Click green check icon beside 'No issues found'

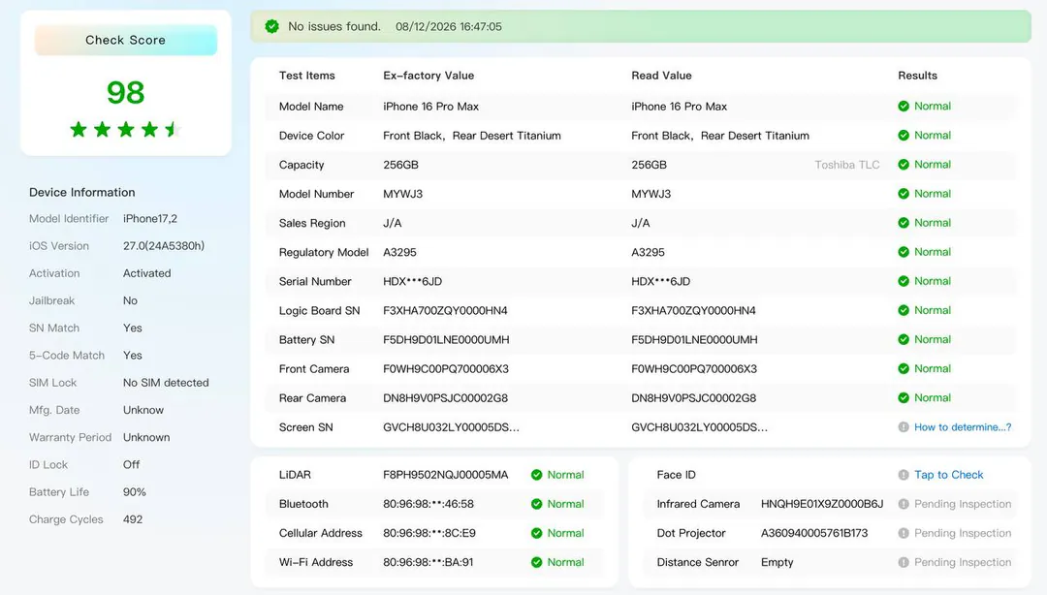pos(271,27)
